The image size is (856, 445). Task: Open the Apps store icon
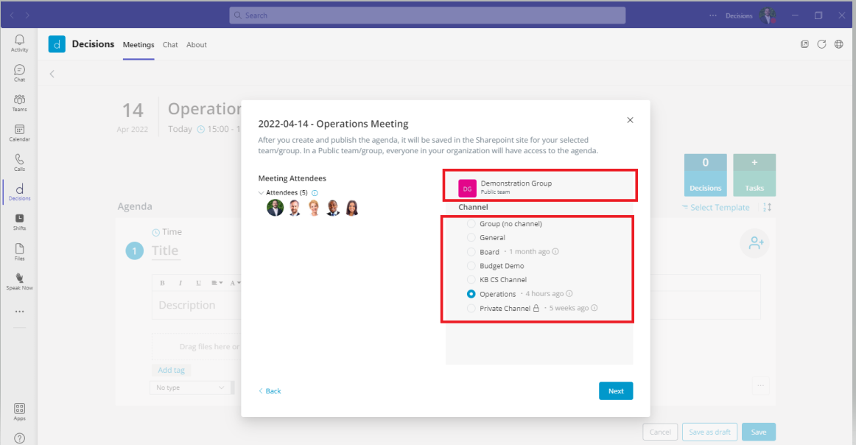coord(19,411)
